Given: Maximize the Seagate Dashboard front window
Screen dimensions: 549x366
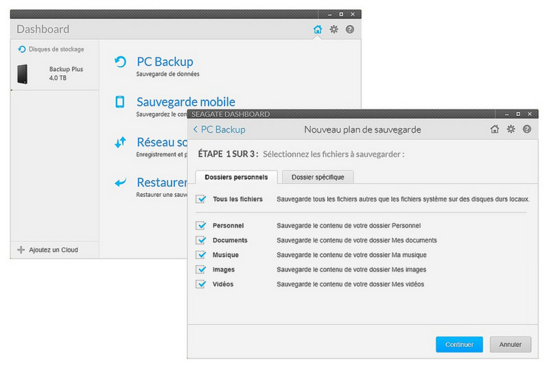Looking at the screenshot, I should 518,114.
